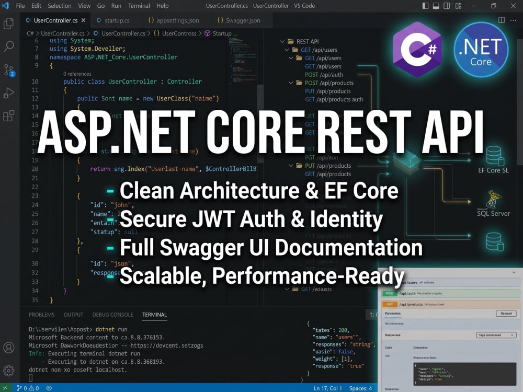523x392 pixels.
Task: Click the terminal cursor input line
Action: pyautogui.click(x=31, y=378)
